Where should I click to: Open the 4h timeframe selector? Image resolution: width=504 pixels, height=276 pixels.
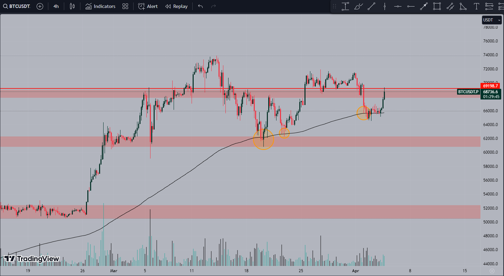point(56,6)
